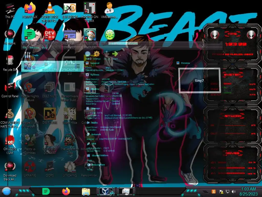Screen dimensions: 262x197
Task: Open the Download Black Ali... desktop icon
Action: (x=10, y=171)
